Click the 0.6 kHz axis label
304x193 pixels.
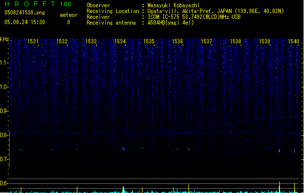pyautogui.click(x=4, y=183)
